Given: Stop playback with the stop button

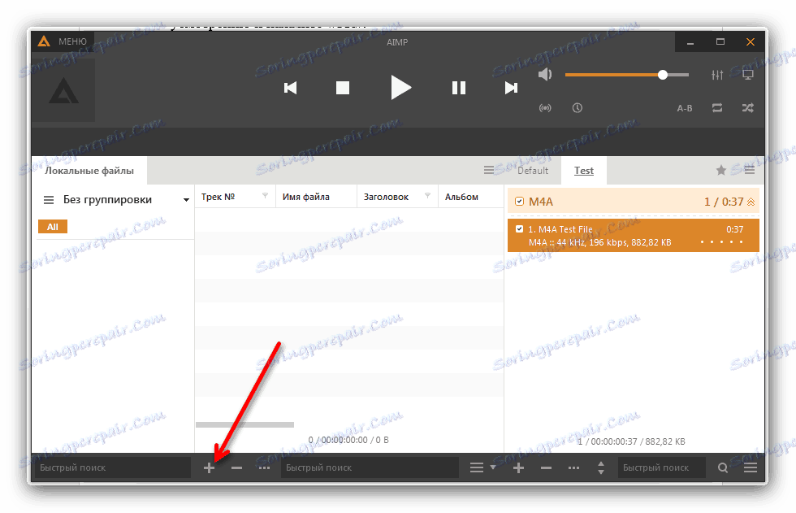Looking at the screenshot, I should [343, 88].
